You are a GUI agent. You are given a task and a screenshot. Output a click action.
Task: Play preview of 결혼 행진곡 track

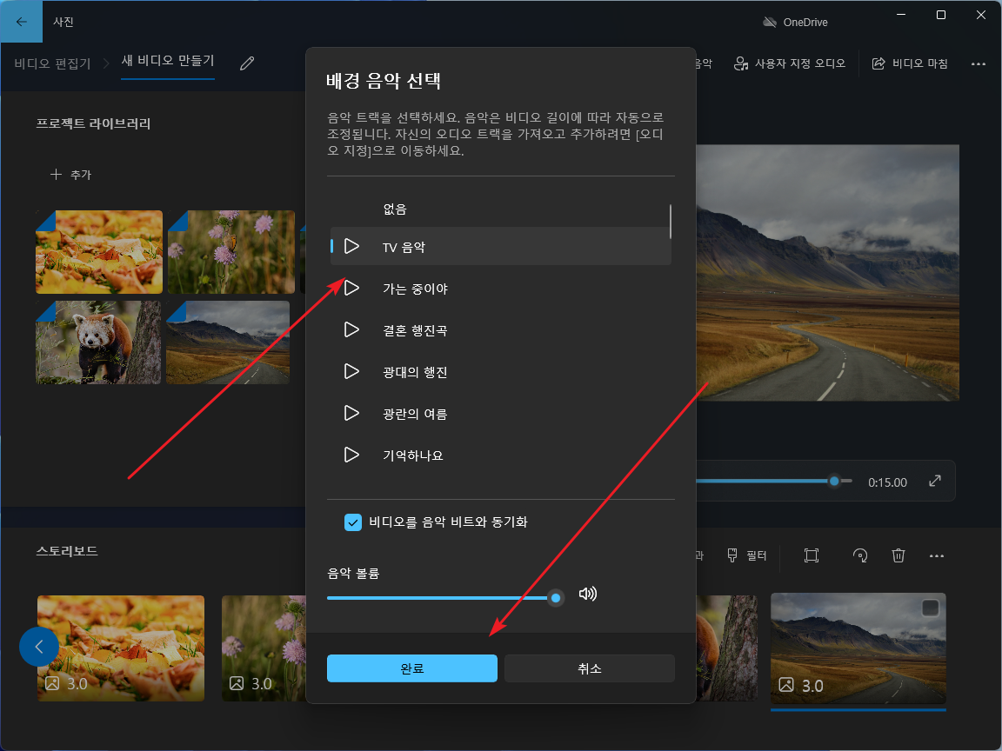click(351, 329)
